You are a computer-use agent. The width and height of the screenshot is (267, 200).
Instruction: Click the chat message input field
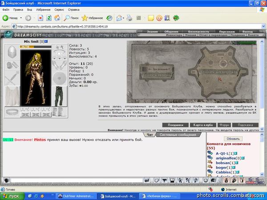[x=77, y=180]
